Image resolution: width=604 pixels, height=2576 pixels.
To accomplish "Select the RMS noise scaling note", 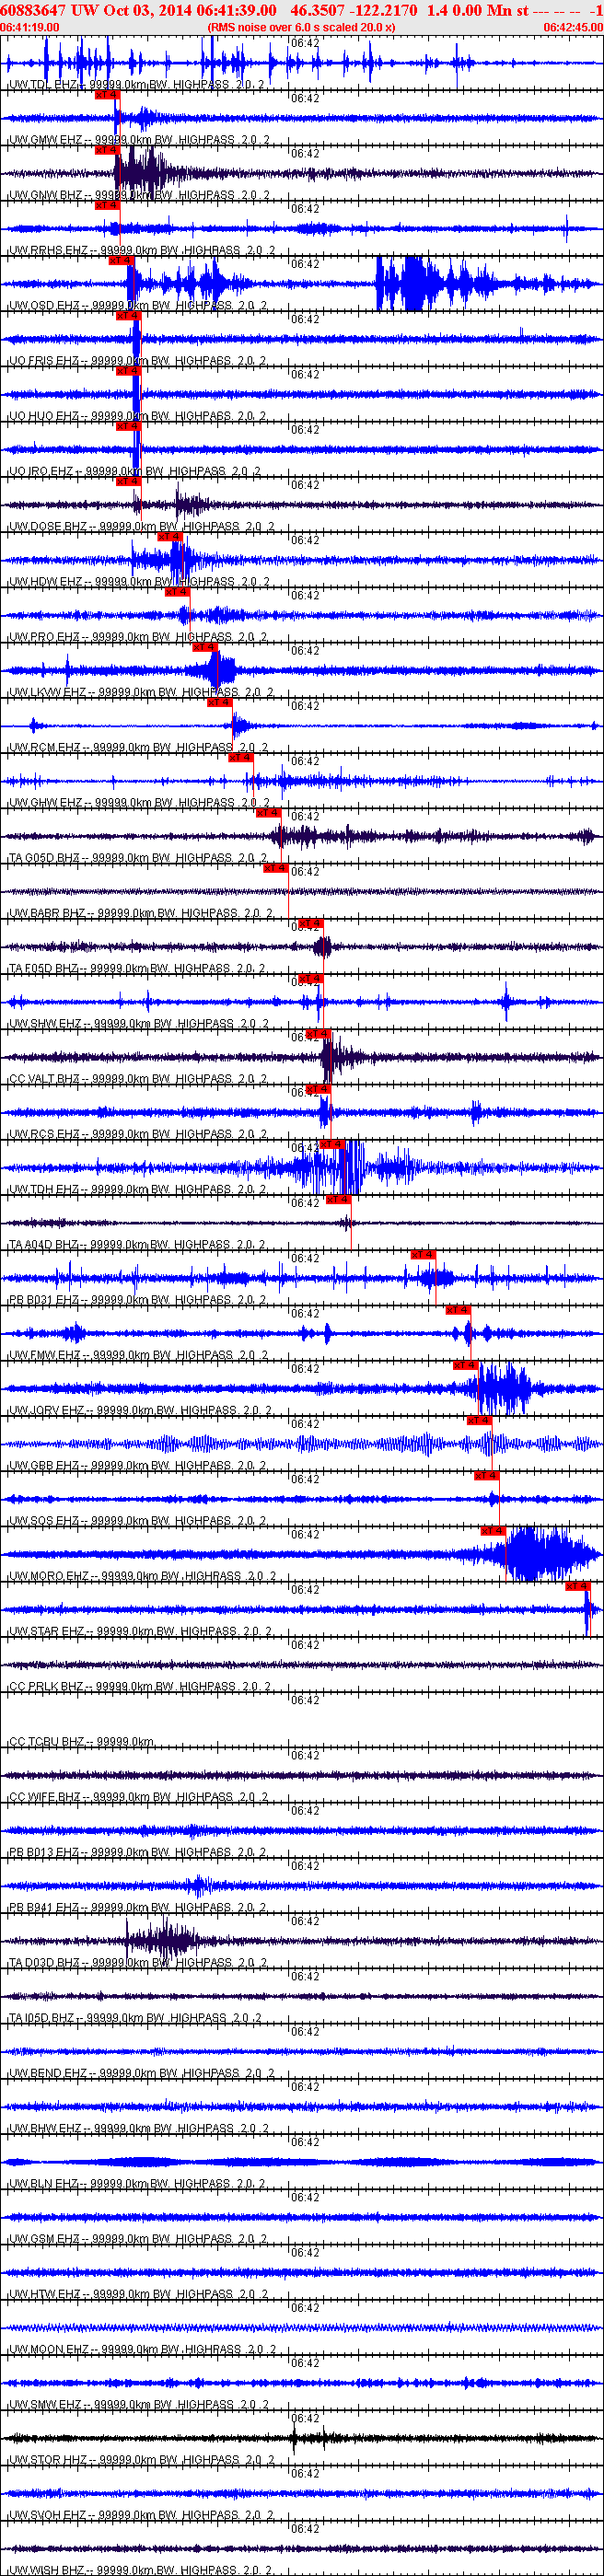I will [x=301, y=27].
